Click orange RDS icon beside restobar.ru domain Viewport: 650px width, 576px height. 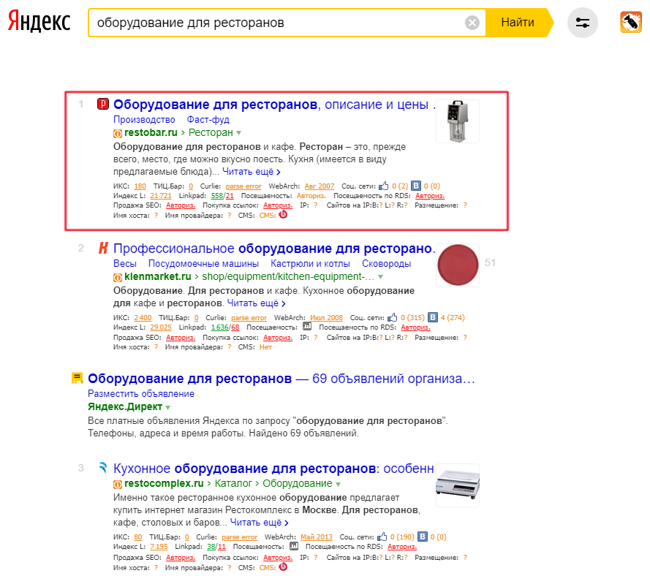click(116, 134)
